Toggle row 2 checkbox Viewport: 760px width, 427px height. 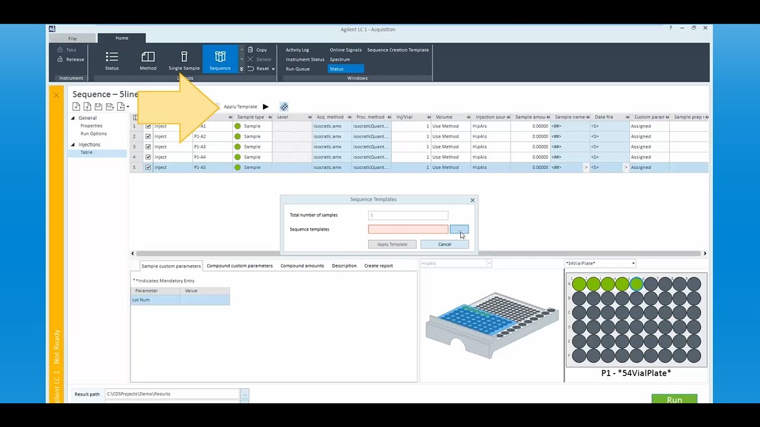[148, 136]
